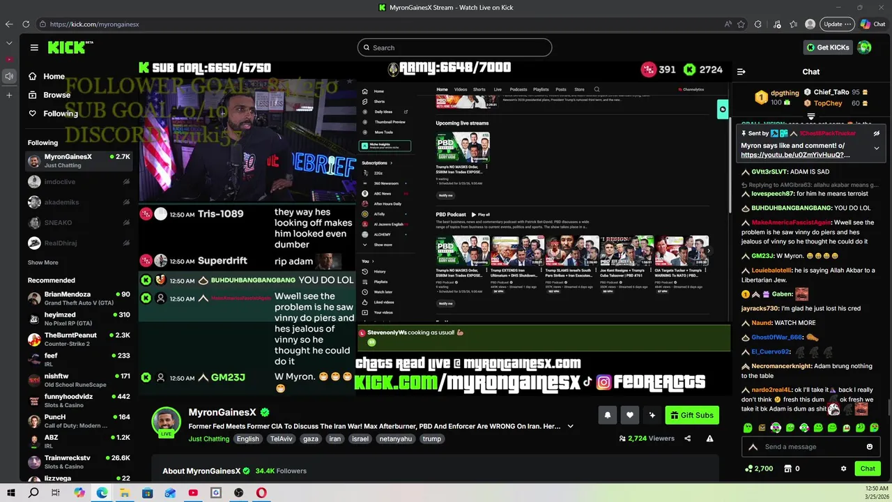
Task: Click the Kick search box
Action: tap(454, 47)
